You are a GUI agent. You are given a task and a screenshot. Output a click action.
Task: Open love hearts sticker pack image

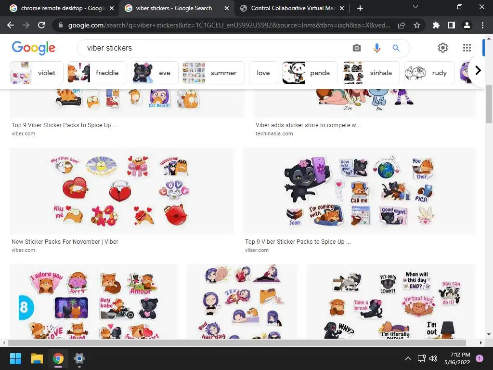tap(122, 191)
